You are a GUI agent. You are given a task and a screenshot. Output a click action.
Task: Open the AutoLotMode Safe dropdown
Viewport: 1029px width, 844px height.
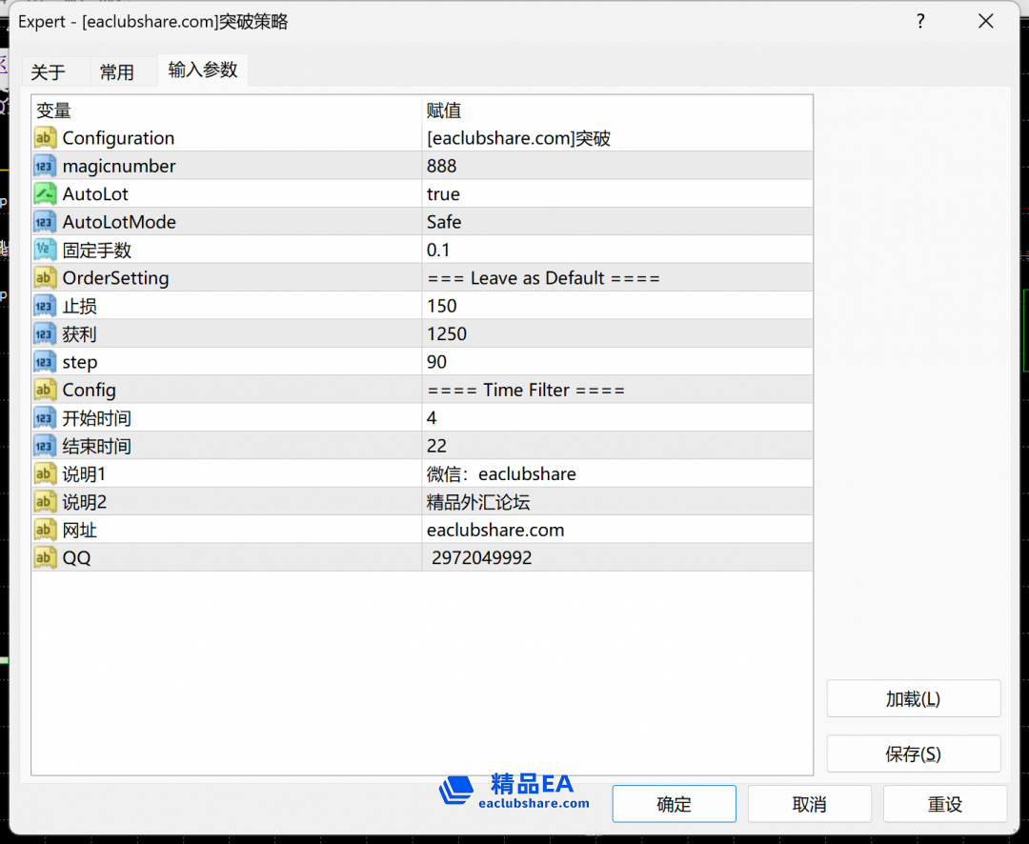pos(610,221)
